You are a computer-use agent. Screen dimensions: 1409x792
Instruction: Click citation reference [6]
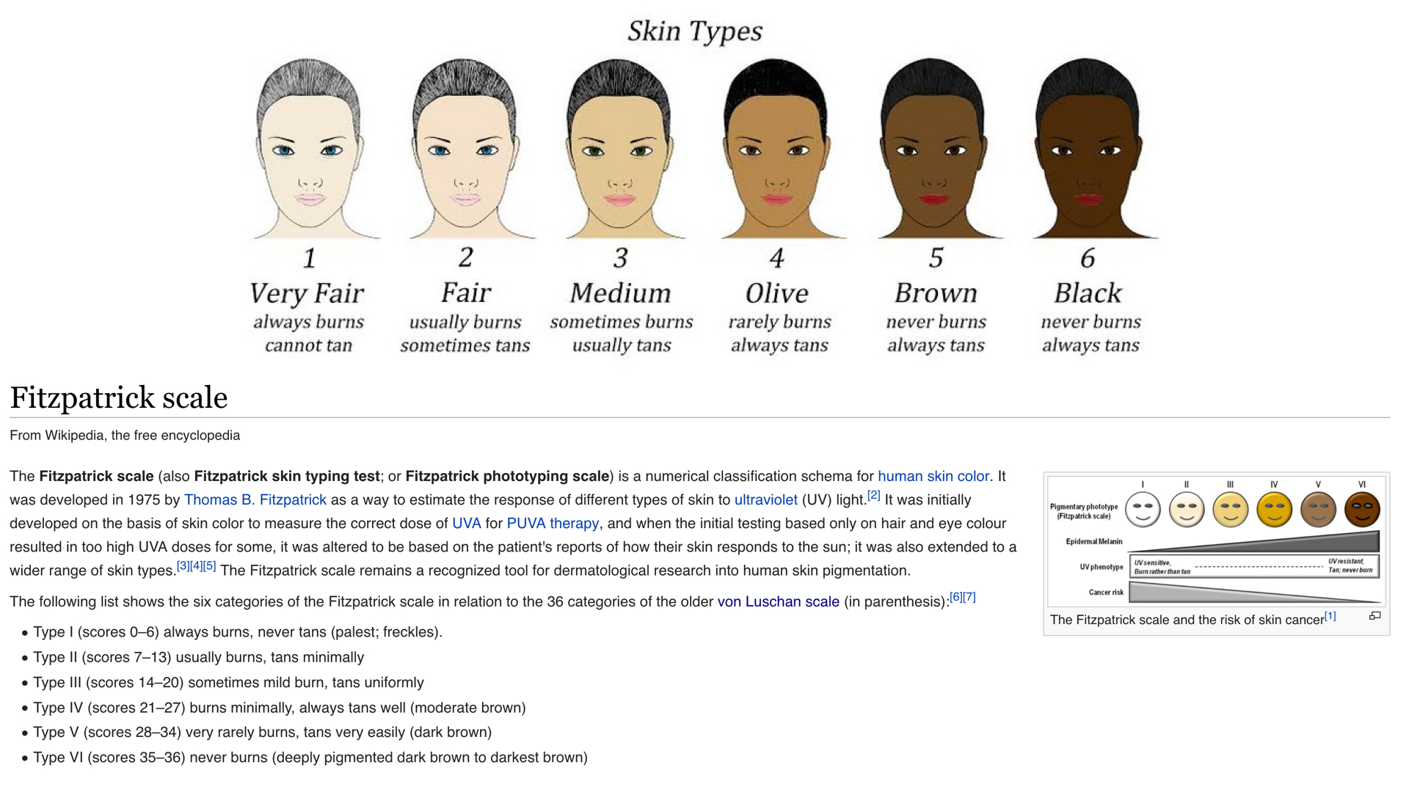click(955, 597)
